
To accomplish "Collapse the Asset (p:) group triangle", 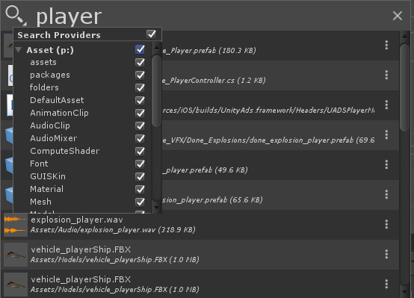I will point(19,49).
